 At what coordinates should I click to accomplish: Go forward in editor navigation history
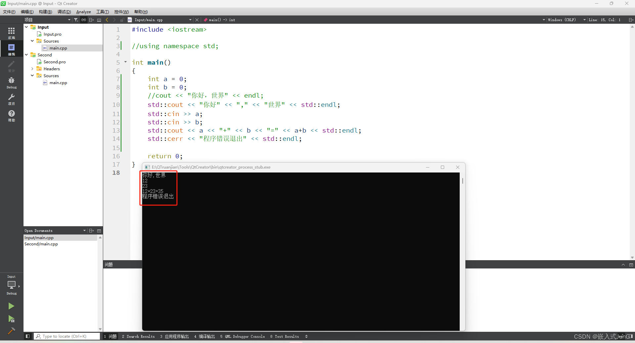114,20
